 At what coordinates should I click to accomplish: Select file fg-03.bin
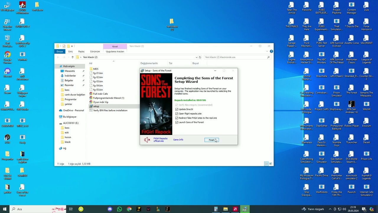[x=98, y=81]
